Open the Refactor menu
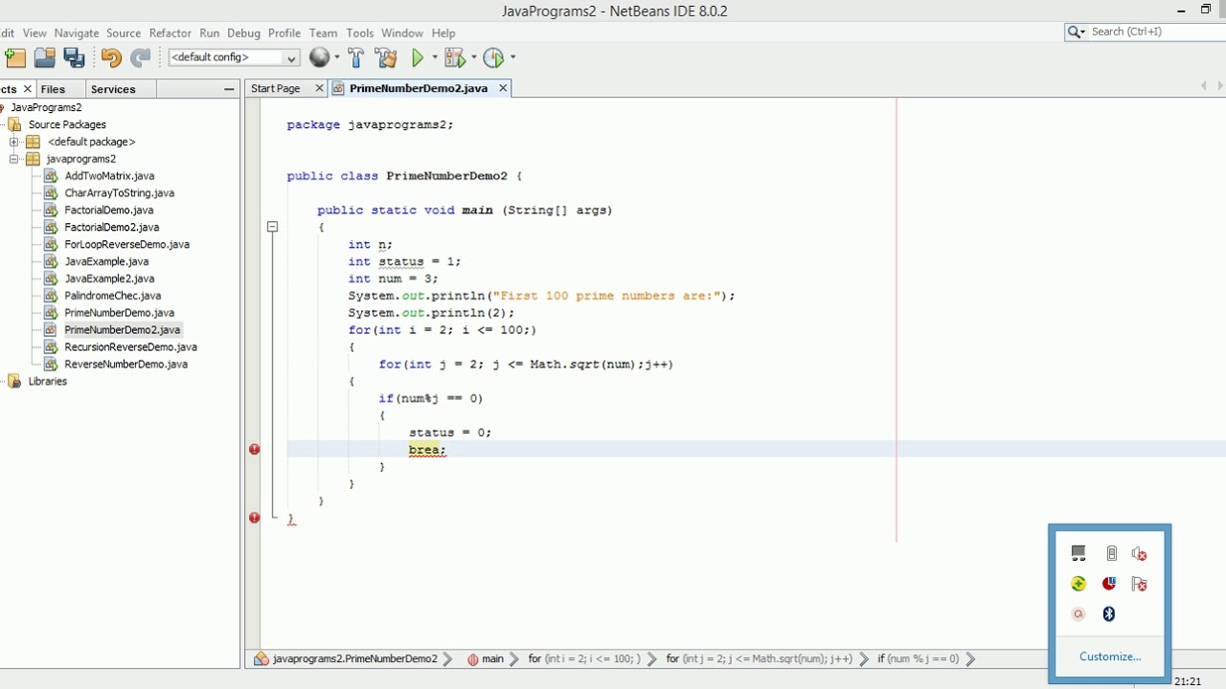The width and height of the screenshot is (1226, 689). pos(170,33)
